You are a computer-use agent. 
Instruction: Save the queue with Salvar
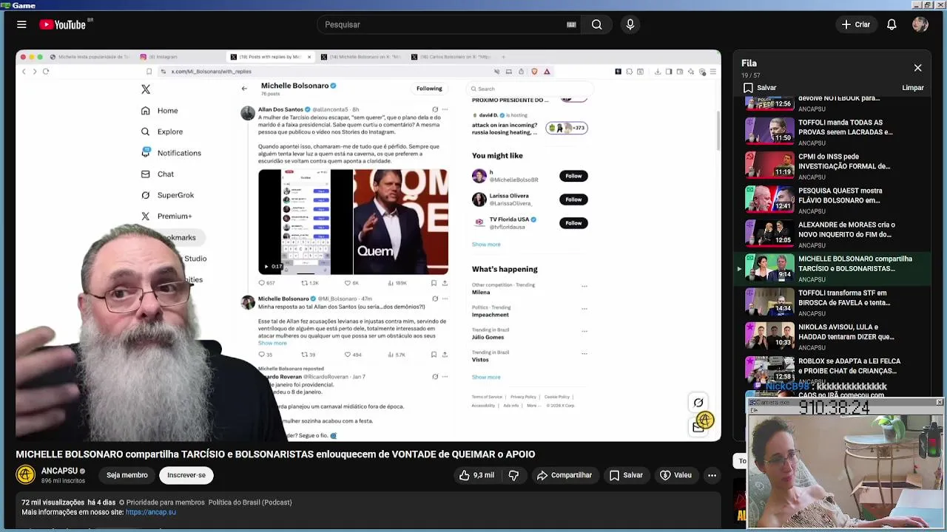[760, 88]
